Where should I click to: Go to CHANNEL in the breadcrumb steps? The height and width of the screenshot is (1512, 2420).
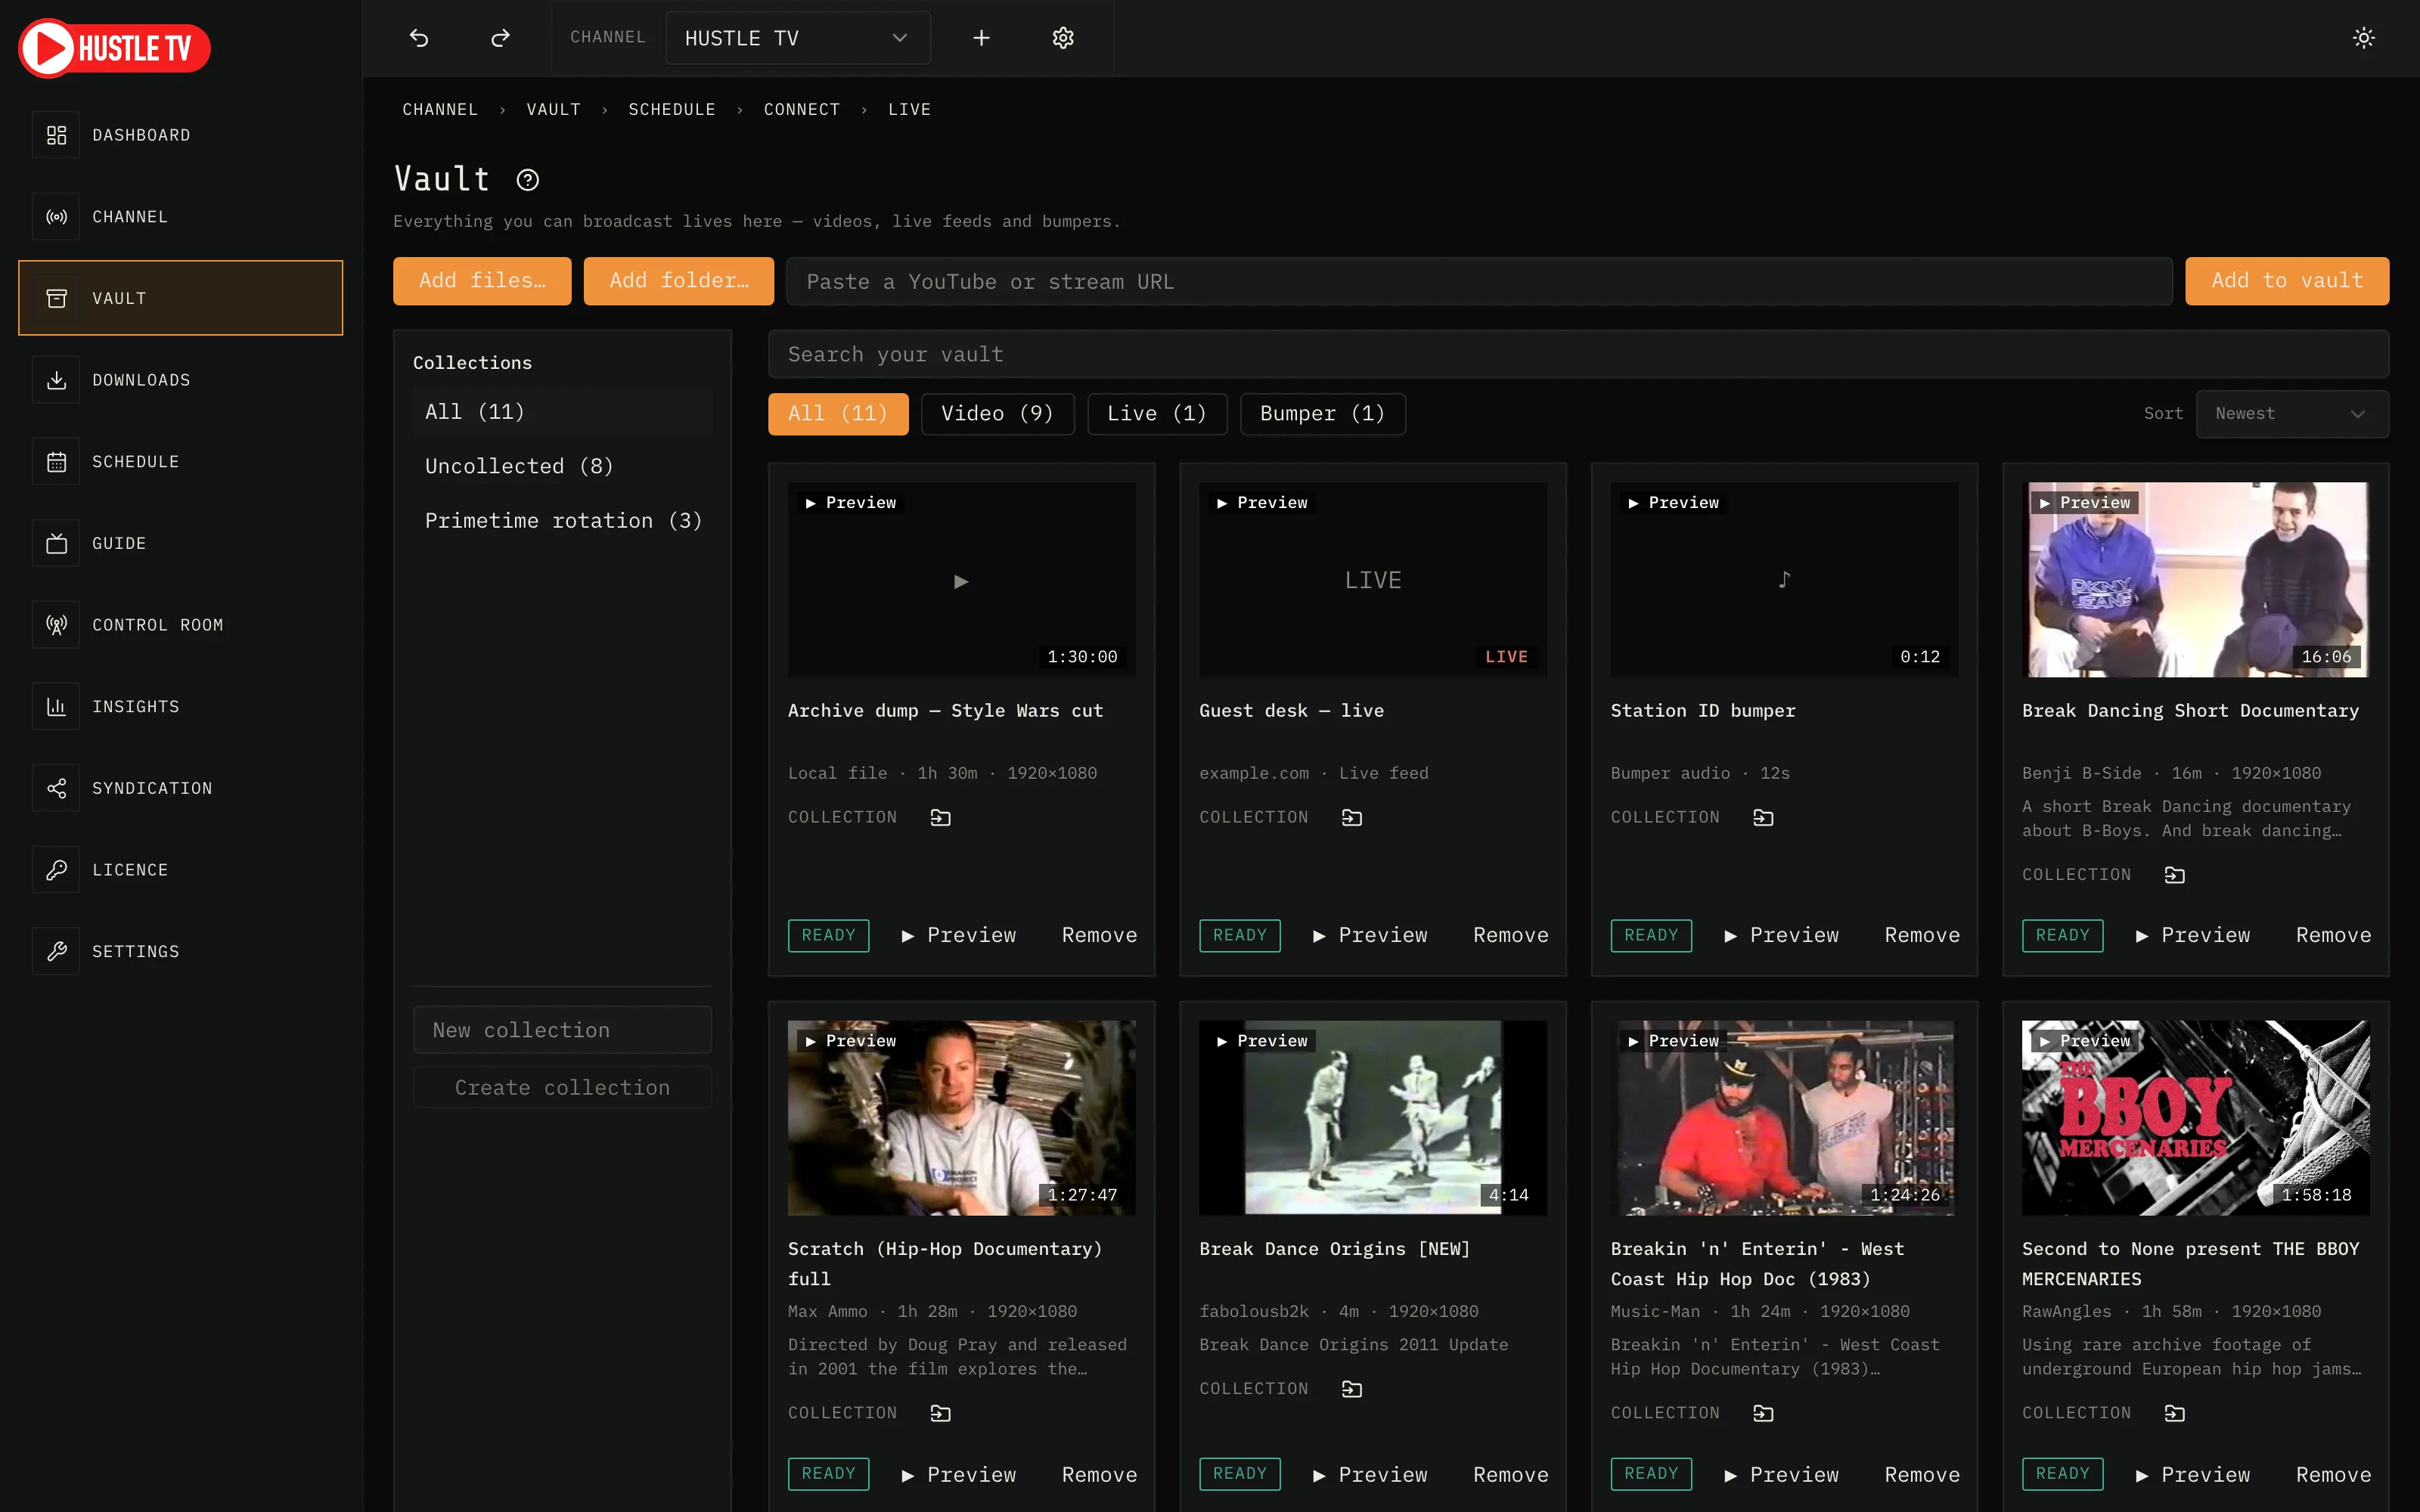click(440, 110)
